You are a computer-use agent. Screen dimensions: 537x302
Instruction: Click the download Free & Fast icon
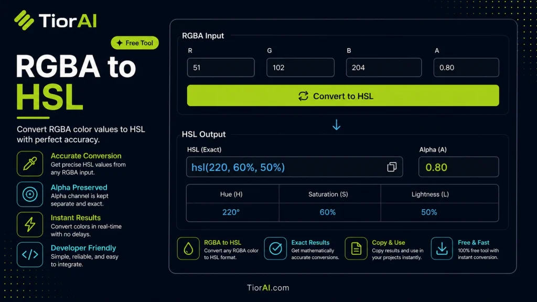point(442,249)
